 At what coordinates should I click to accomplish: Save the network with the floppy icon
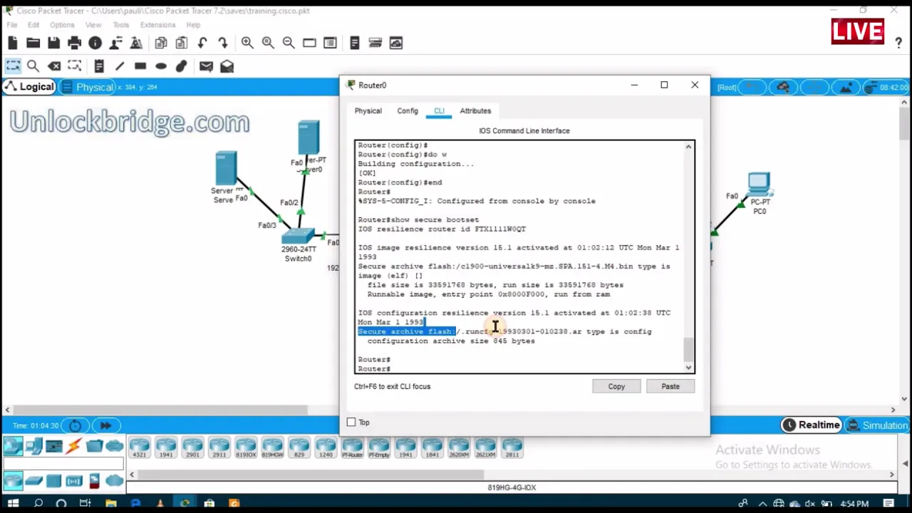(53, 43)
